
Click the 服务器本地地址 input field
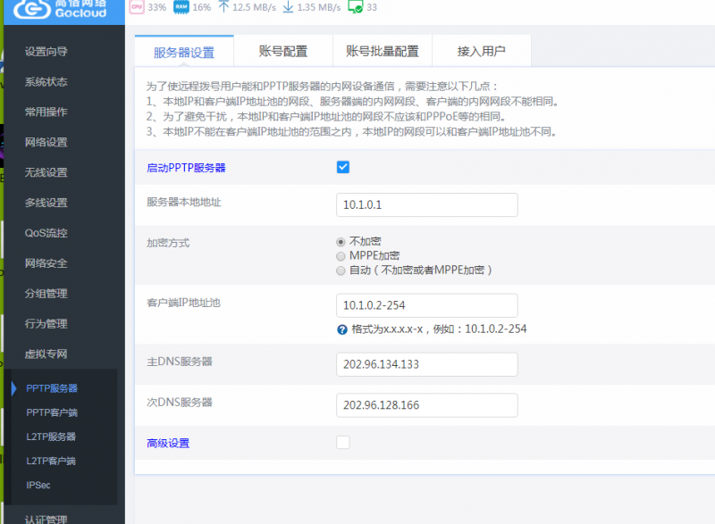pos(427,204)
